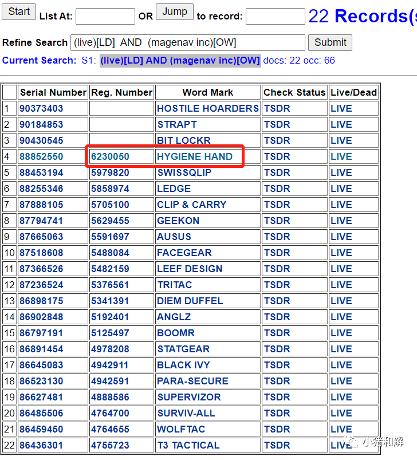The width and height of the screenshot is (417, 460).
Task: Open registration number 4755723
Action: pyautogui.click(x=110, y=445)
